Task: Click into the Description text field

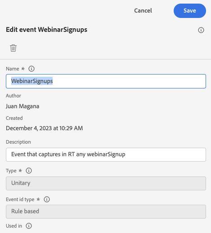Action: 106,154
